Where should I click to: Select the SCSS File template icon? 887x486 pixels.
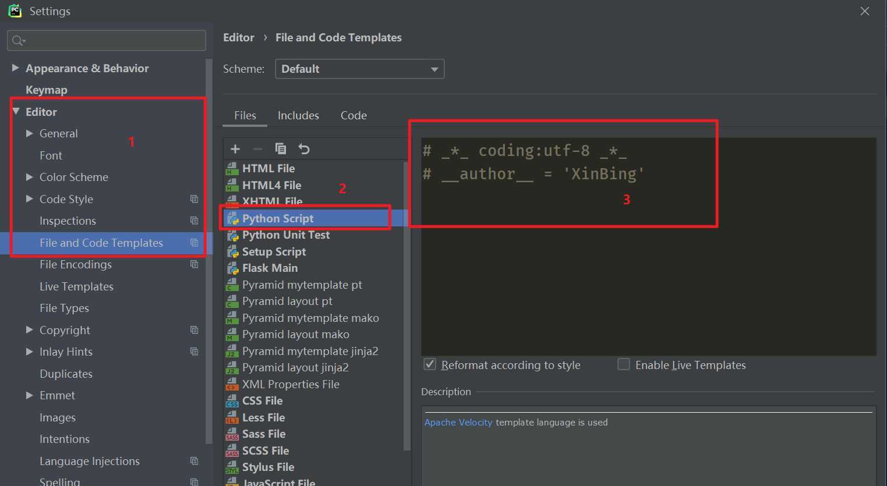coord(232,451)
